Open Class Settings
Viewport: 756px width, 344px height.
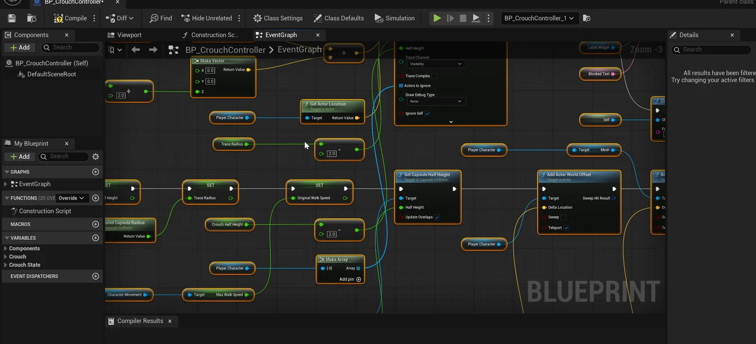278,18
